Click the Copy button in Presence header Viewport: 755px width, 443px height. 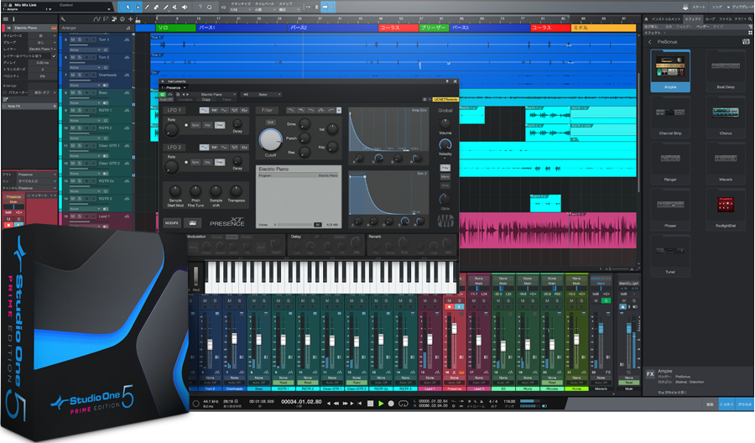pyautogui.click(x=206, y=100)
